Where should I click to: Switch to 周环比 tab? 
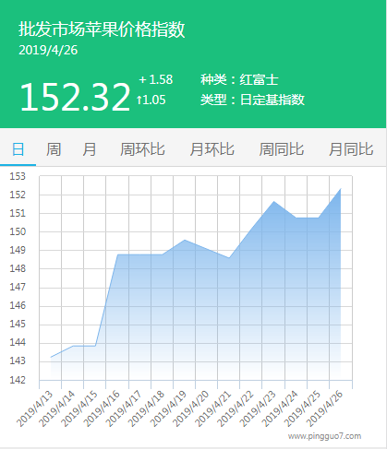point(142,149)
